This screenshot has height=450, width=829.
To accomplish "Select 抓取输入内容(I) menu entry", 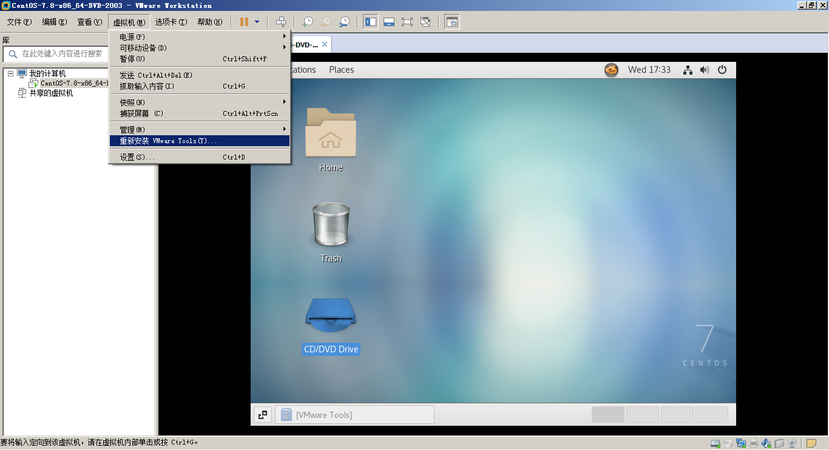I will (x=200, y=86).
